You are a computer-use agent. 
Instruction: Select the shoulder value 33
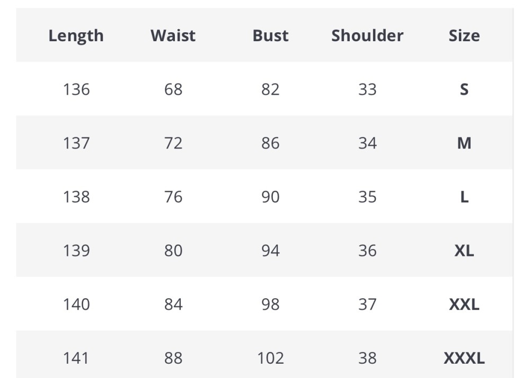click(x=367, y=89)
